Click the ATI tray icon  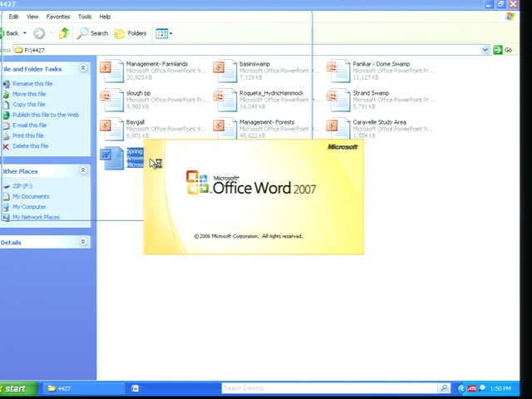pyautogui.click(x=471, y=388)
